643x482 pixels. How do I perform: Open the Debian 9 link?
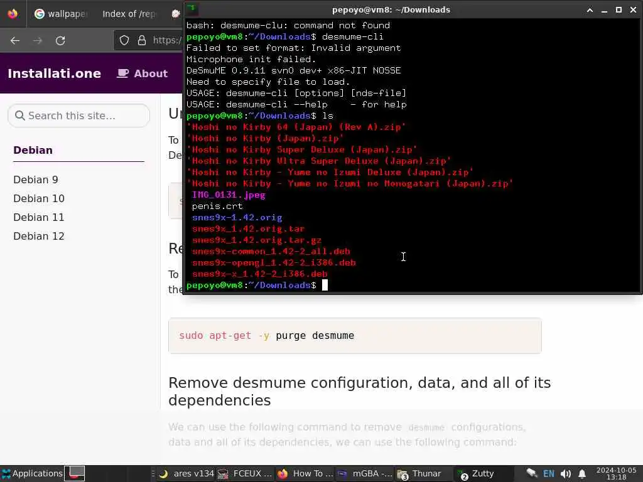(36, 179)
